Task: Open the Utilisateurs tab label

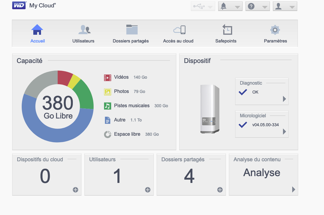Action: pyautogui.click(x=83, y=41)
